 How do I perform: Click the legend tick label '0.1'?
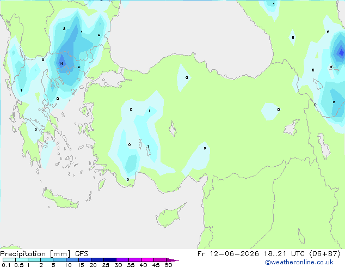[x=6, y=265]
